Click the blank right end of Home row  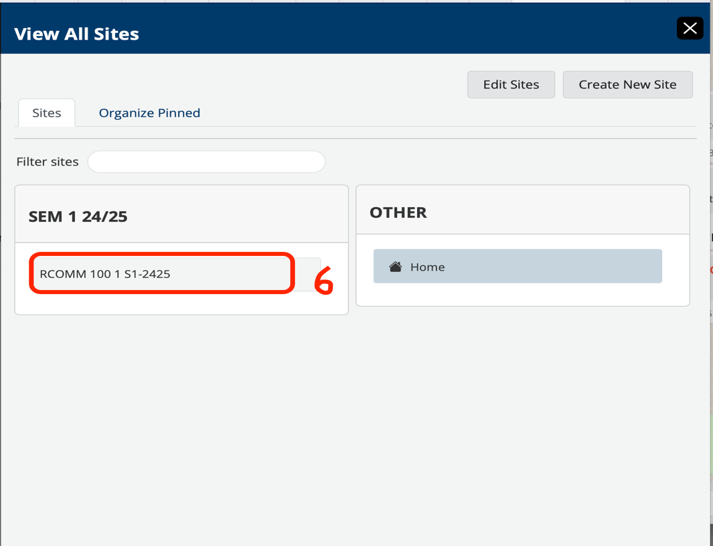(x=603, y=267)
